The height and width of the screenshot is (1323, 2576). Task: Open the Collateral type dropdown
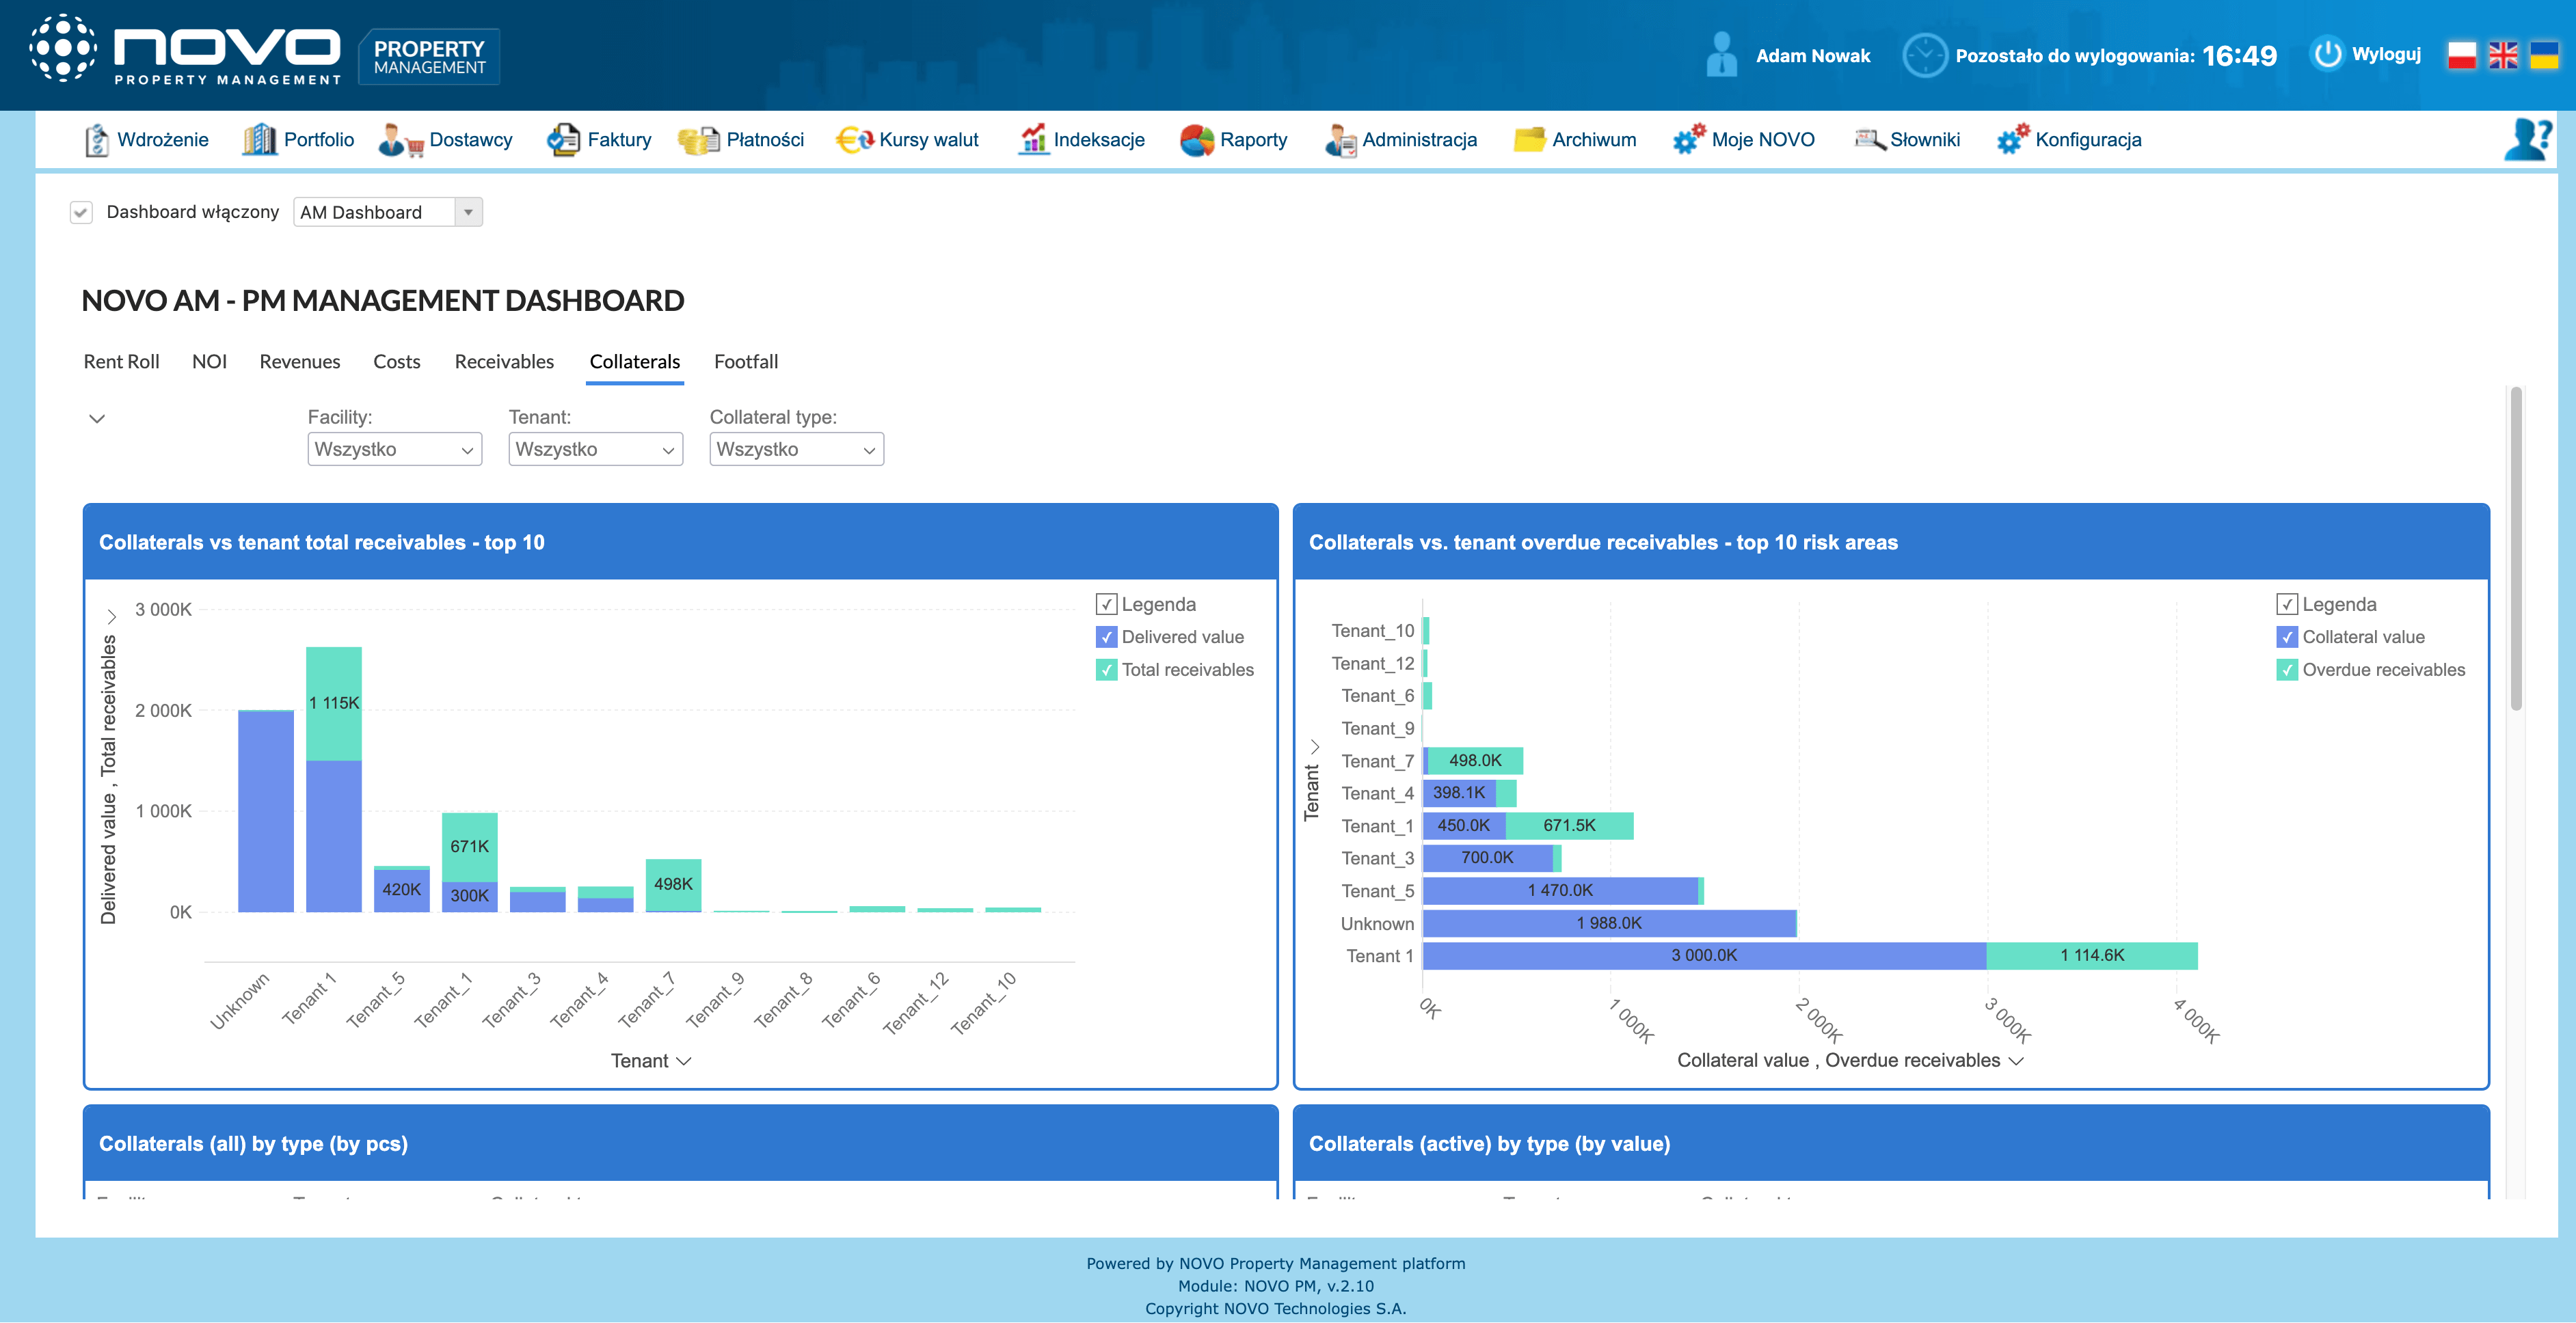pos(796,450)
